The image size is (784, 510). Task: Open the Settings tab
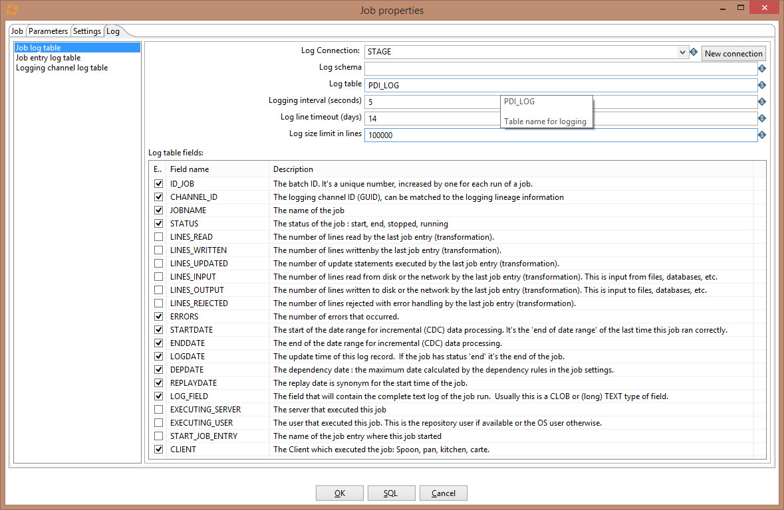[86, 31]
